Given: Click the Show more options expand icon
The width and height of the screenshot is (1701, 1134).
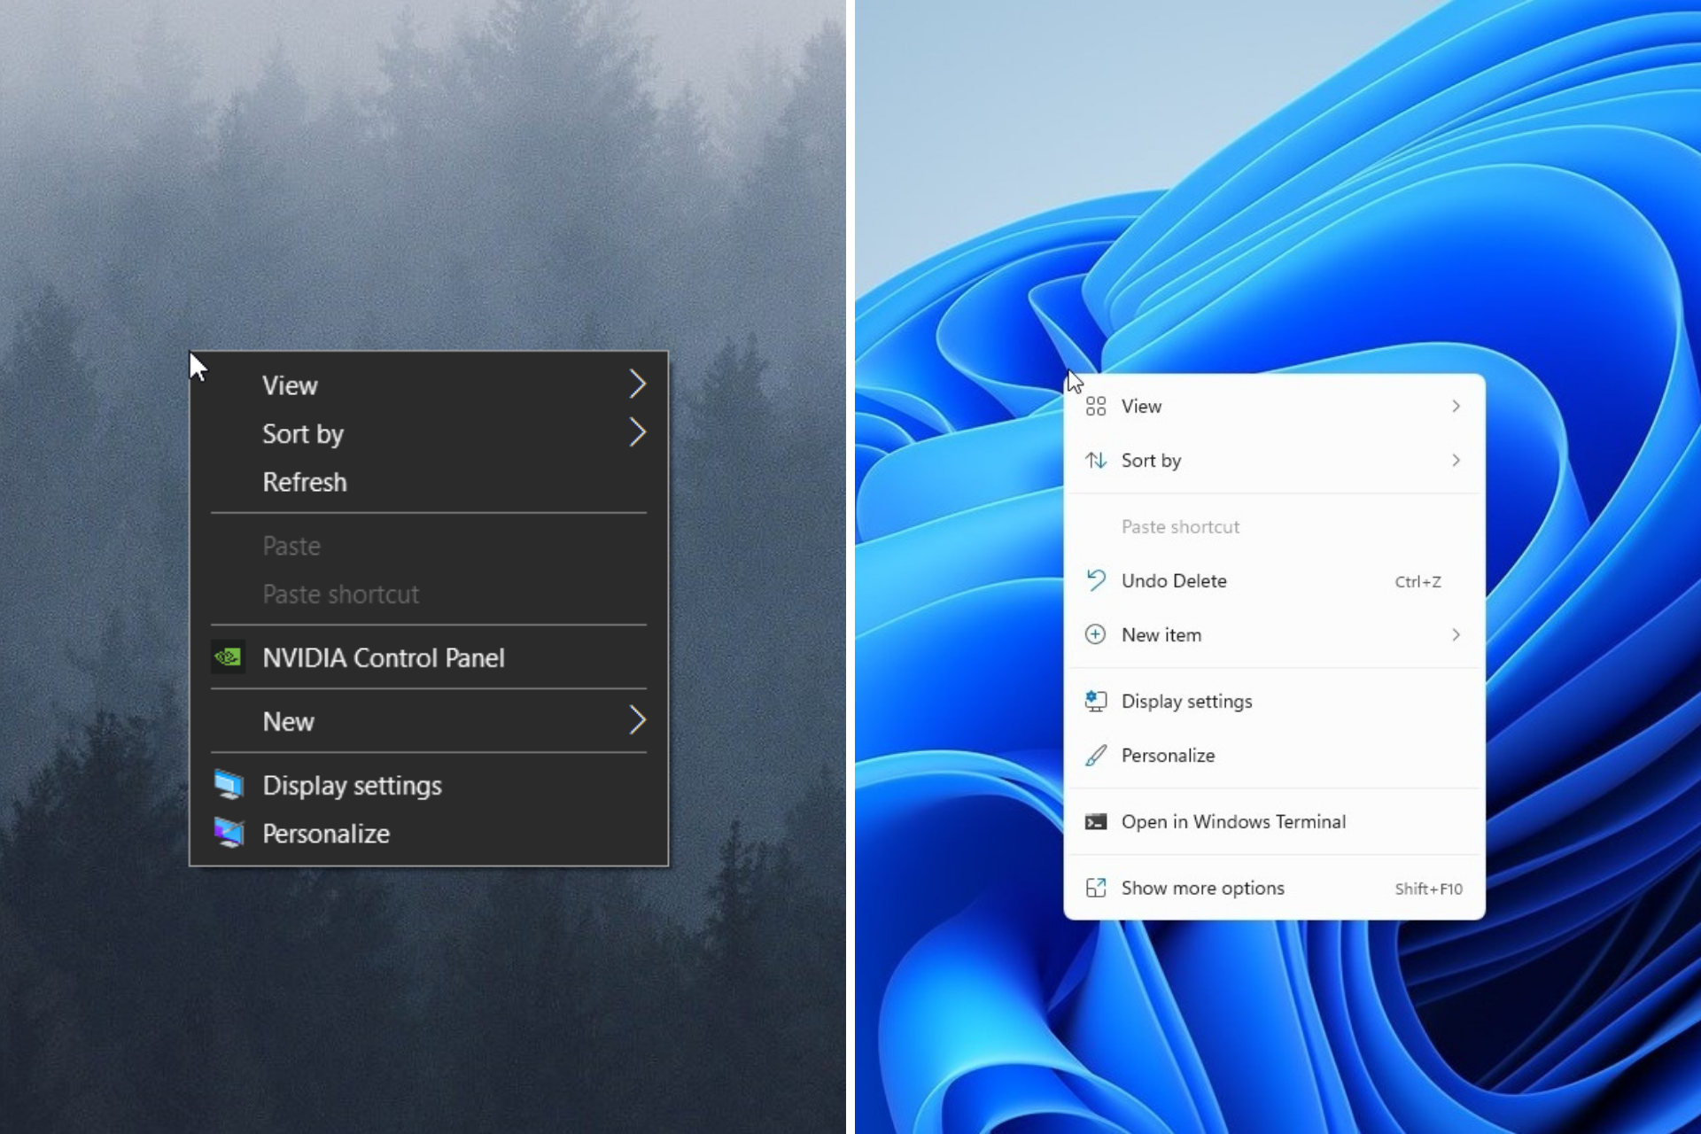Looking at the screenshot, I should [x=1096, y=888].
